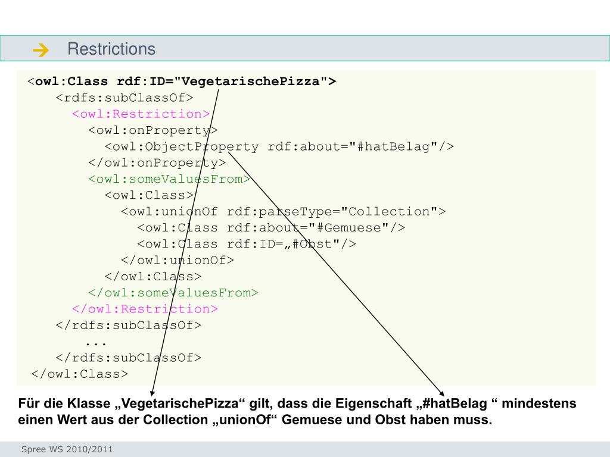Click the owl:Class rdf:about="#Gemuese" line
The height and width of the screenshot is (457, 610).
click(x=271, y=228)
